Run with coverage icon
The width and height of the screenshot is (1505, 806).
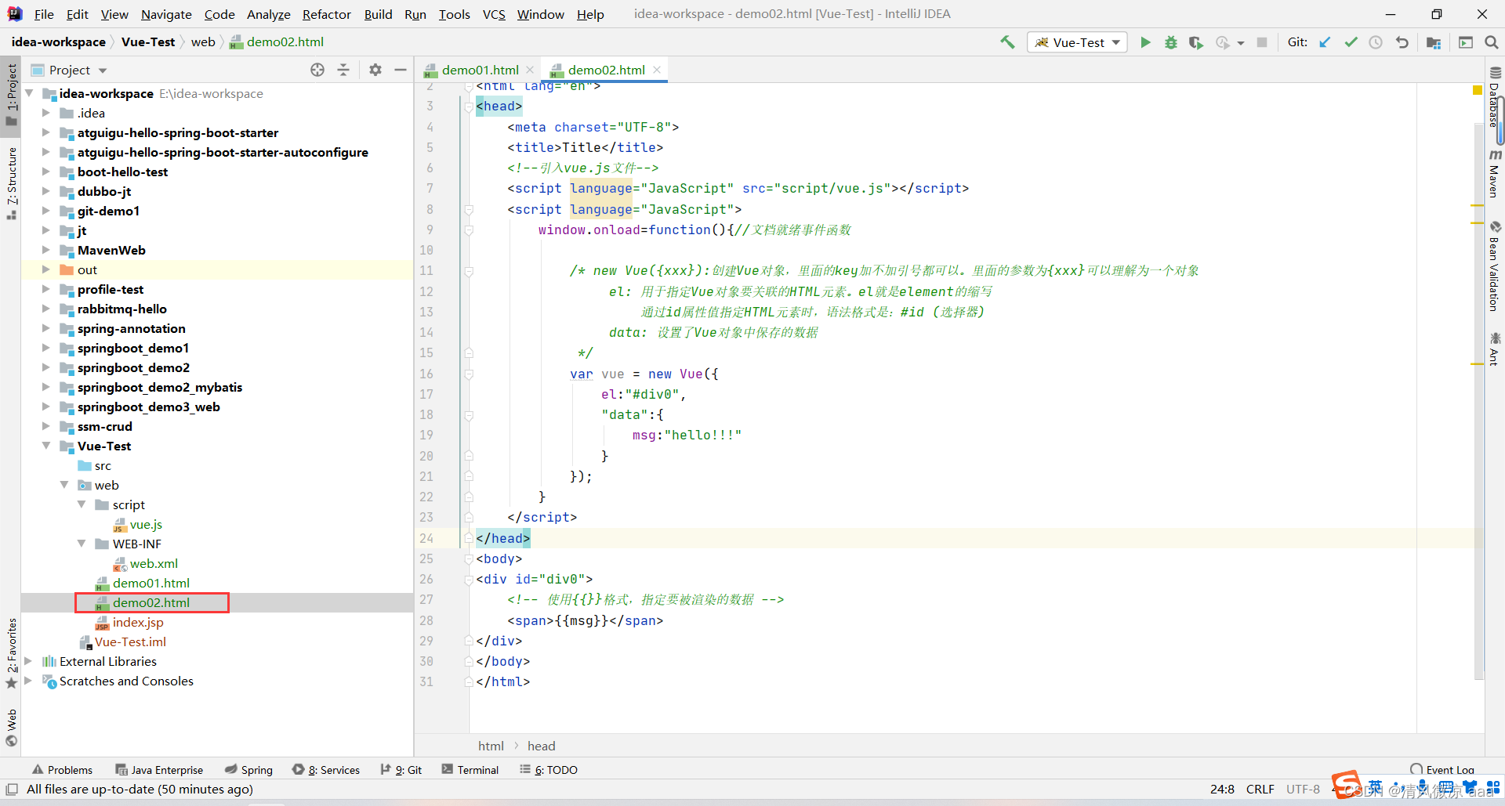1195,42
